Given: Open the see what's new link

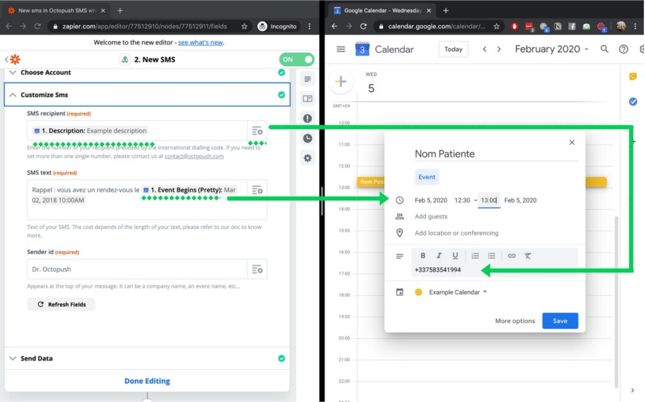Looking at the screenshot, I should pyautogui.click(x=200, y=42).
